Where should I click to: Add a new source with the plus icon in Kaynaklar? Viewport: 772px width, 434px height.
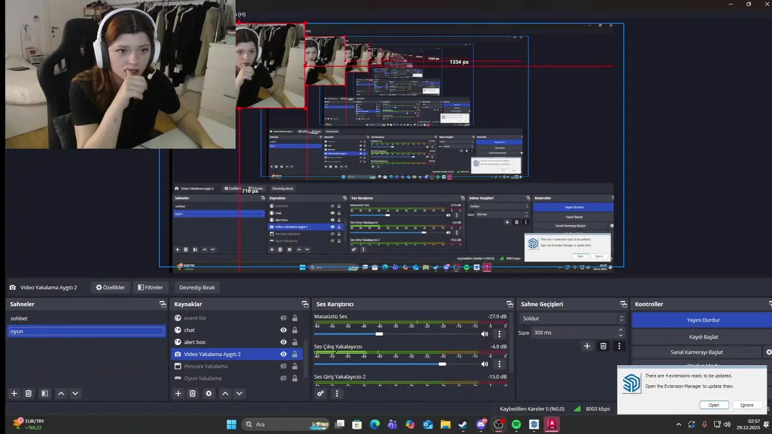click(178, 393)
